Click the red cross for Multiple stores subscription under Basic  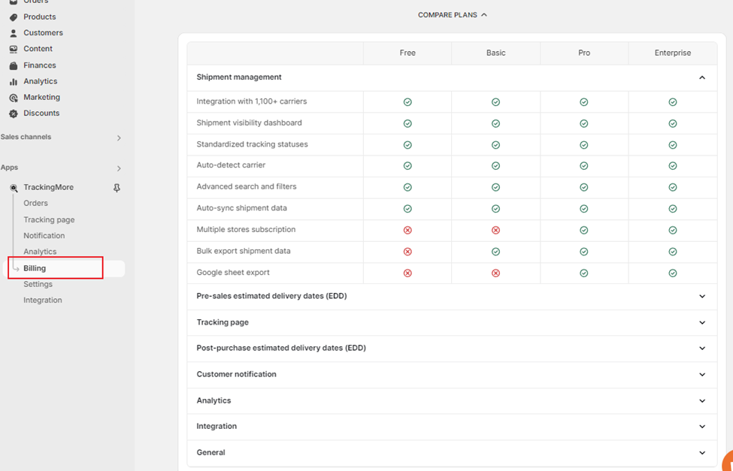point(495,230)
